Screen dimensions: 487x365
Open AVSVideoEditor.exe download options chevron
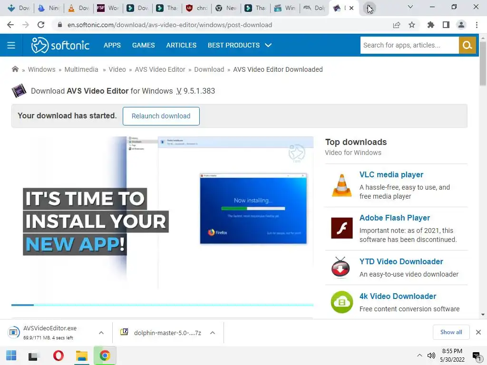[x=101, y=333]
